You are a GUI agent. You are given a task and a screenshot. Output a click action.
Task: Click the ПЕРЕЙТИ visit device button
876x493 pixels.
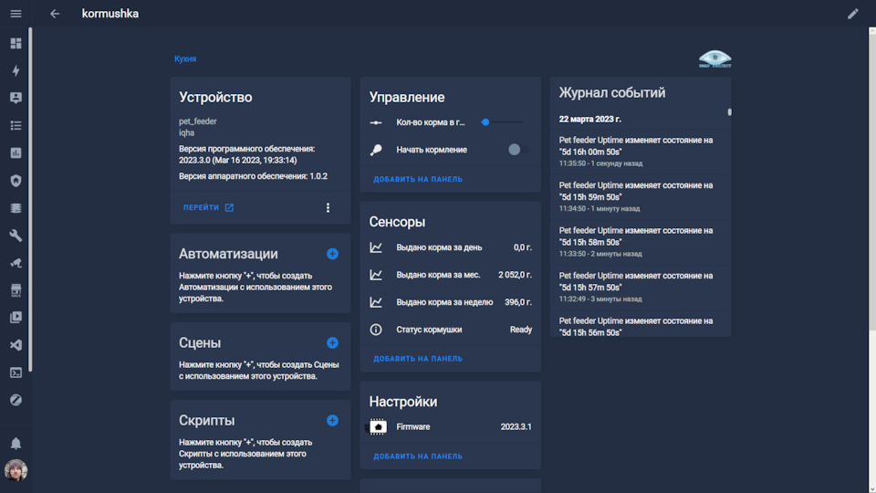(208, 207)
